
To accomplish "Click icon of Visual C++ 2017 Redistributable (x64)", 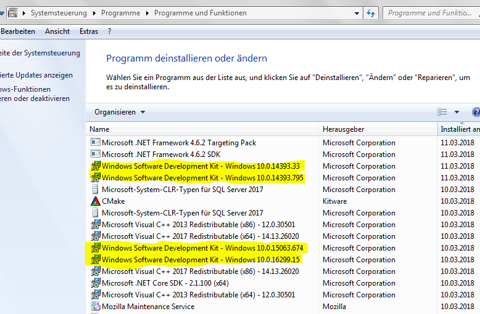I will [x=96, y=236].
